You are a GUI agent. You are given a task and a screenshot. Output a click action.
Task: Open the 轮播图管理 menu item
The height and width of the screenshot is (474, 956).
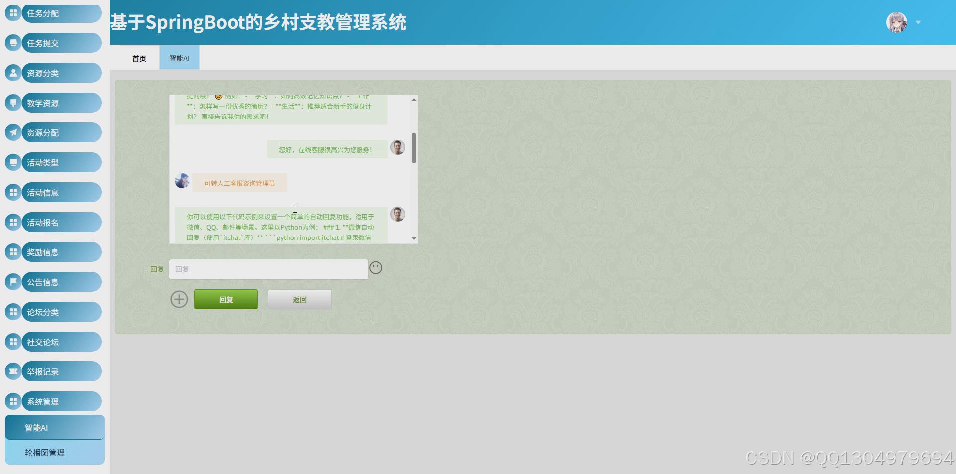click(x=54, y=452)
